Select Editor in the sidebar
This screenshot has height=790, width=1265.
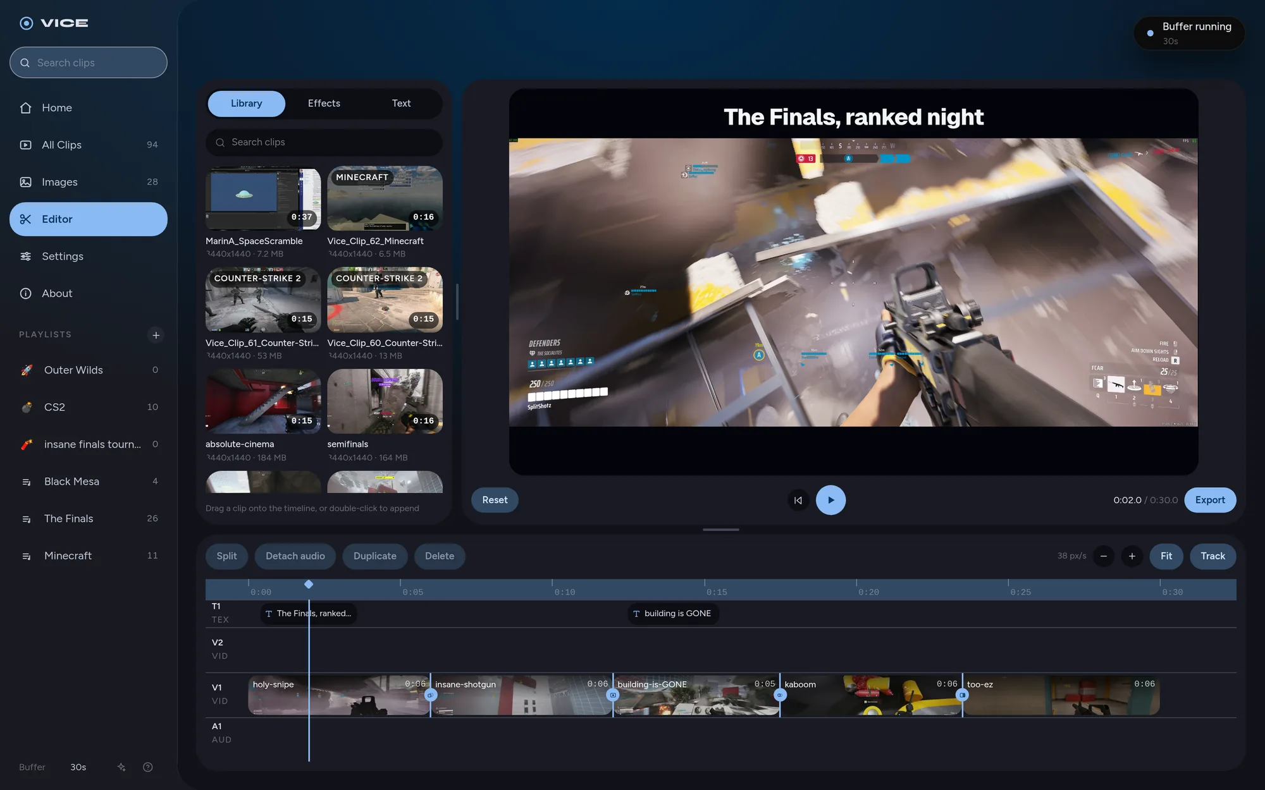89,219
